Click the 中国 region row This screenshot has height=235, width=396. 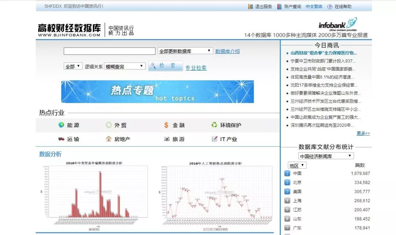pos(327,173)
